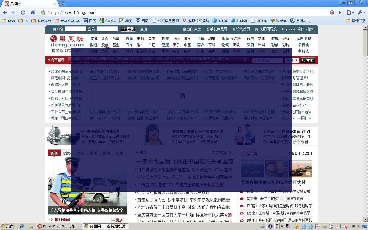Open the translation bookmark folder
The width and height of the screenshot is (368, 230).
point(67,21)
